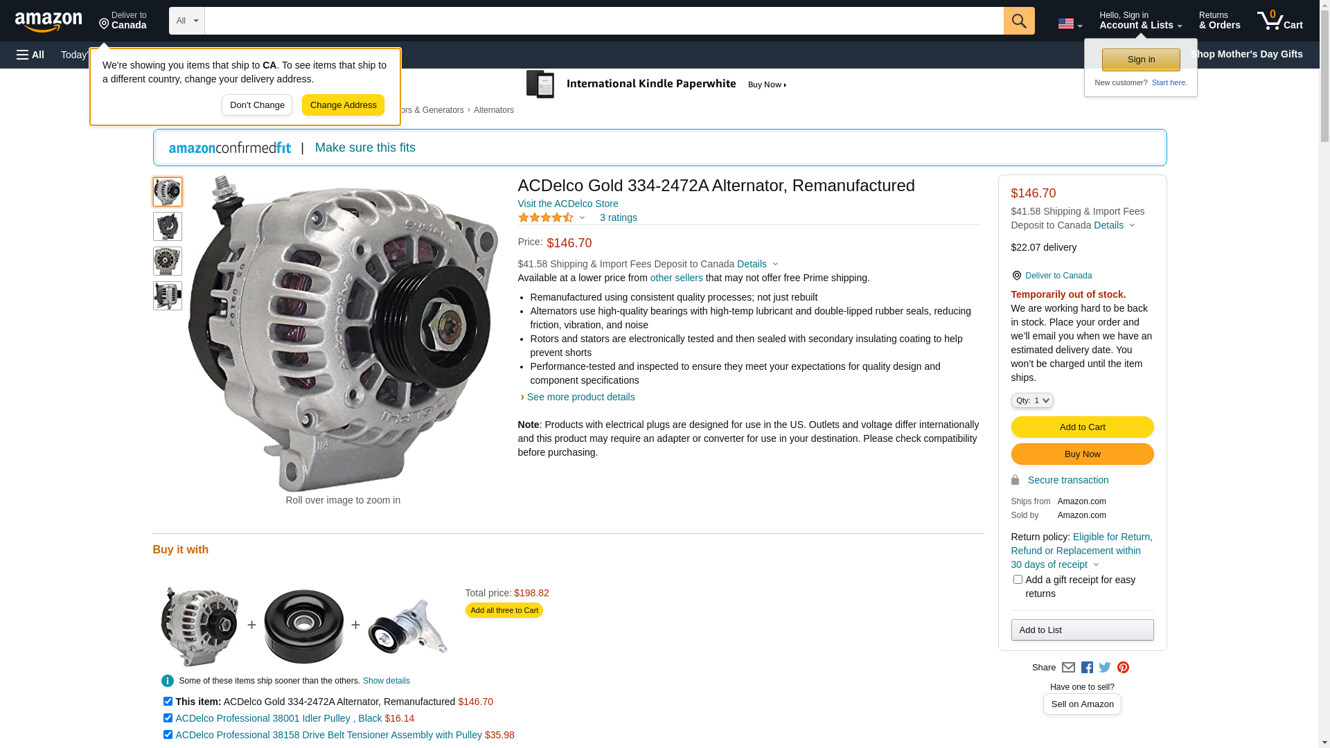The width and height of the screenshot is (1330, 748).
Task: Click the Add to Cart button
Action: tap(1082, 427)
